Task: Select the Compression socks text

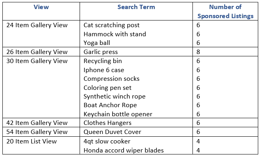Action: pyautogui.click(x=111, y=79)
